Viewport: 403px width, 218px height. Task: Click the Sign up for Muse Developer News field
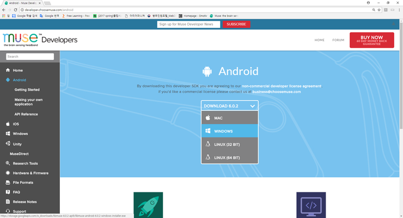click(x=188, y=24)
